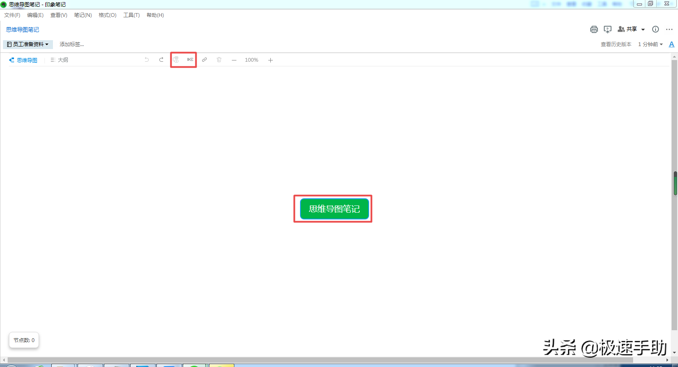Screen dimensions: 678x367
Task: Start presentation mode icon
Action: pos(608,29)
